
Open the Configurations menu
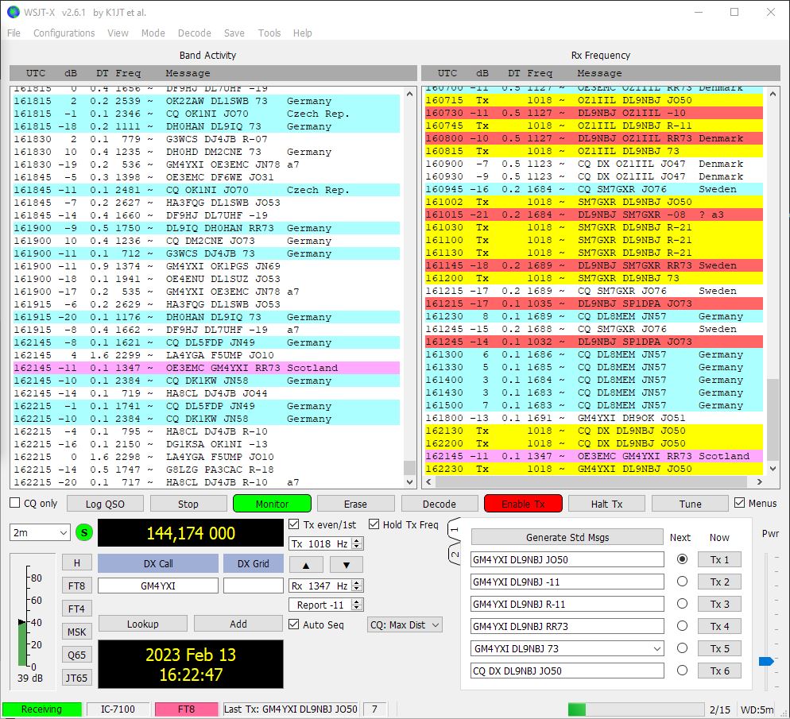[x=64, y=33]
